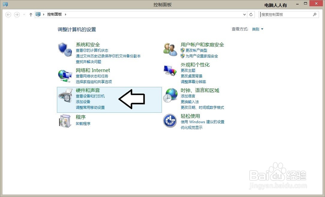Image resolution: width=325 pixels, height=197 pixels.
Task: Open the Network and Internet globe icon
Action: pos(65,76)
